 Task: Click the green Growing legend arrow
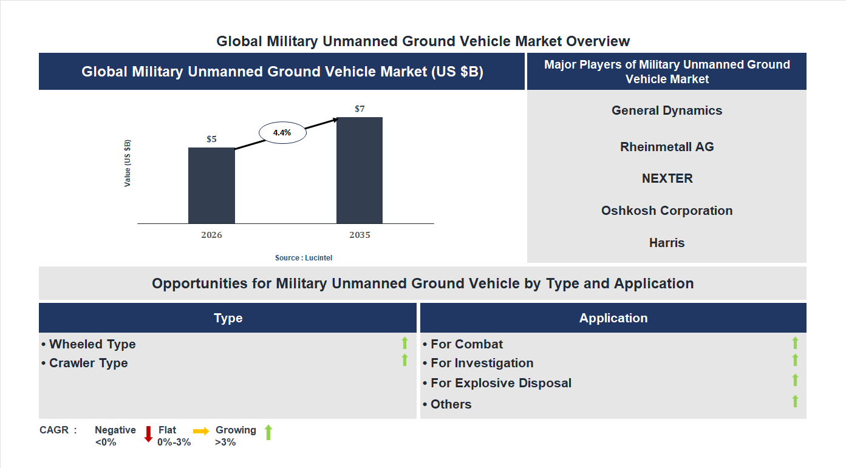point(268,435)
